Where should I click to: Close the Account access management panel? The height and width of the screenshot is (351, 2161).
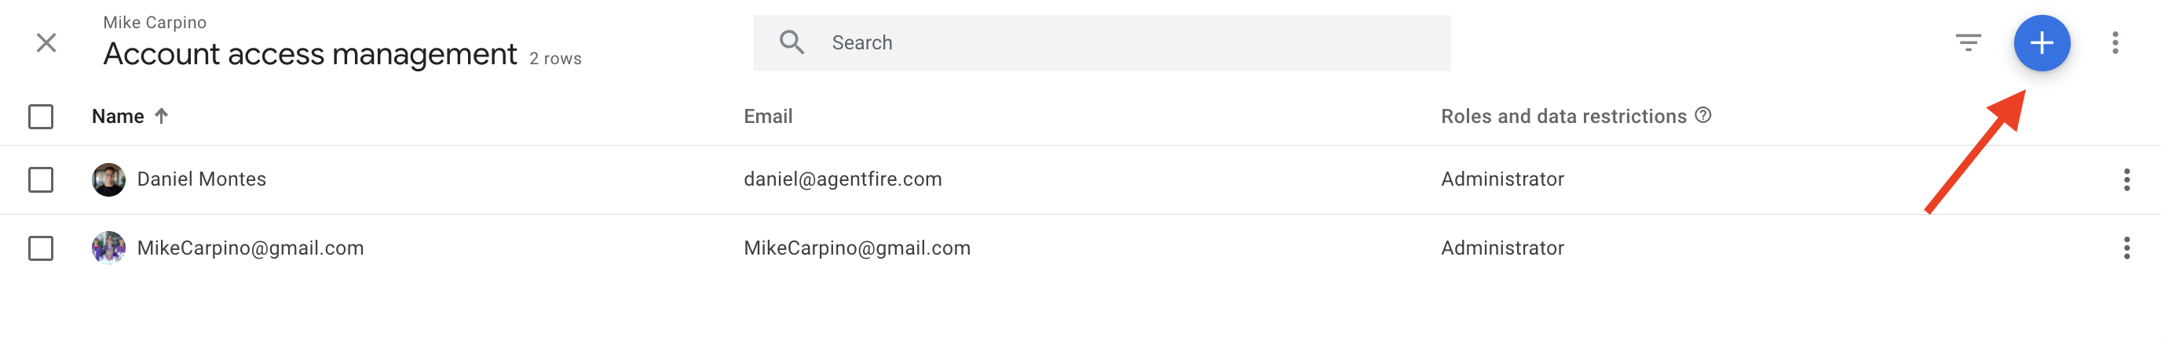coord(47,43)
